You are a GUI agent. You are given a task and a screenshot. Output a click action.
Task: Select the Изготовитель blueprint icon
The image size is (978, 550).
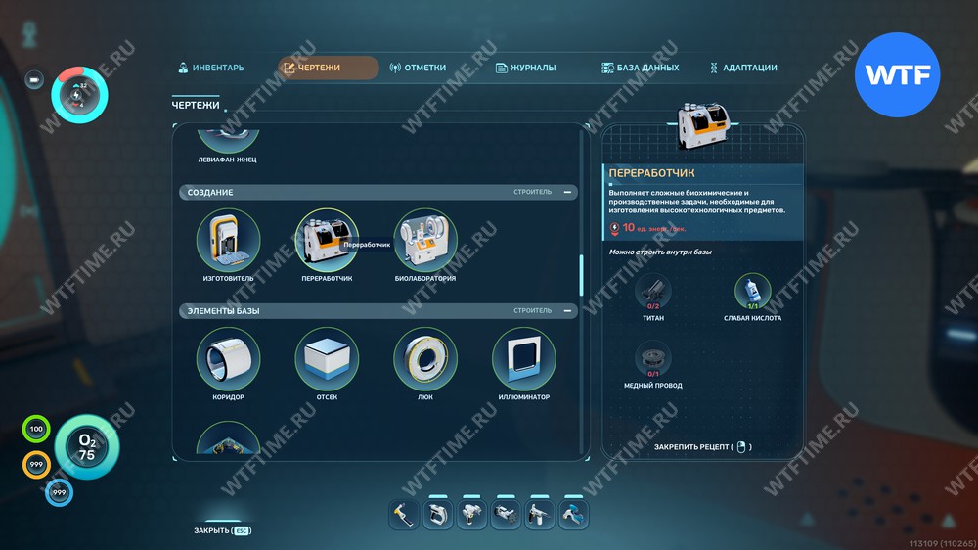pyautogui.click(x=228, y=241)
